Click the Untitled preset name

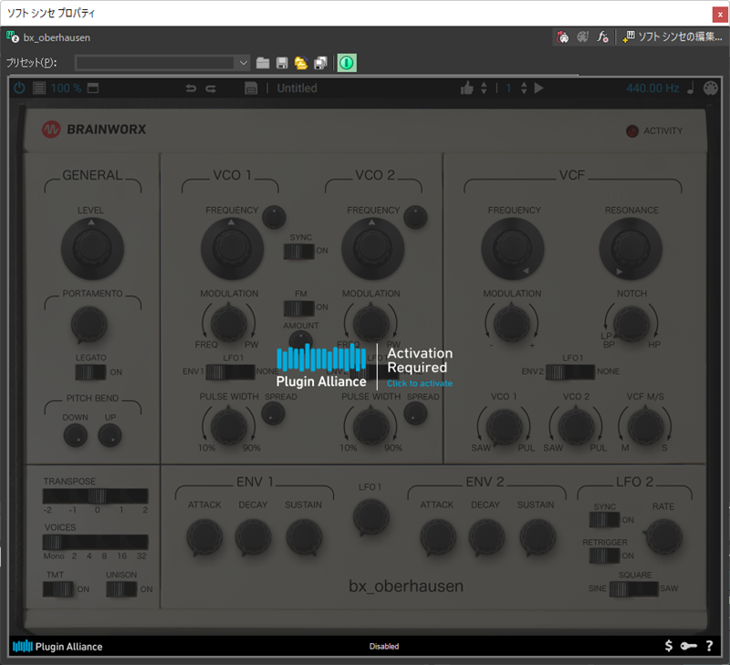(x=297, y=88)
